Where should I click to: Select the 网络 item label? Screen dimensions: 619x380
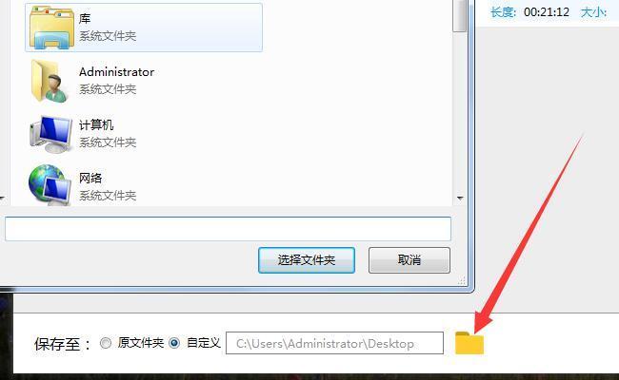(x=90, y=178)
